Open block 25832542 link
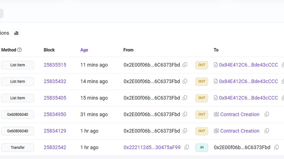The image size is (284, 159). [x=55, y=147]
